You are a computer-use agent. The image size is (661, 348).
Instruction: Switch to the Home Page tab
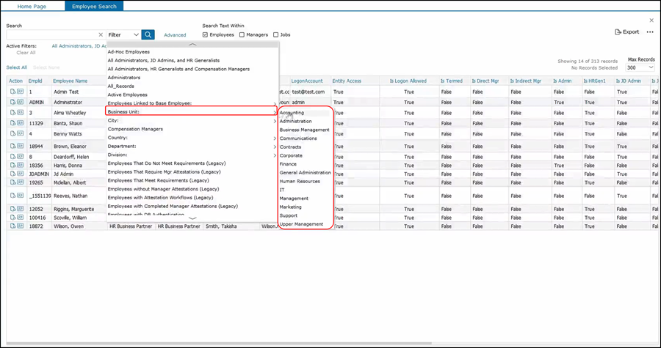click(32, 6)
